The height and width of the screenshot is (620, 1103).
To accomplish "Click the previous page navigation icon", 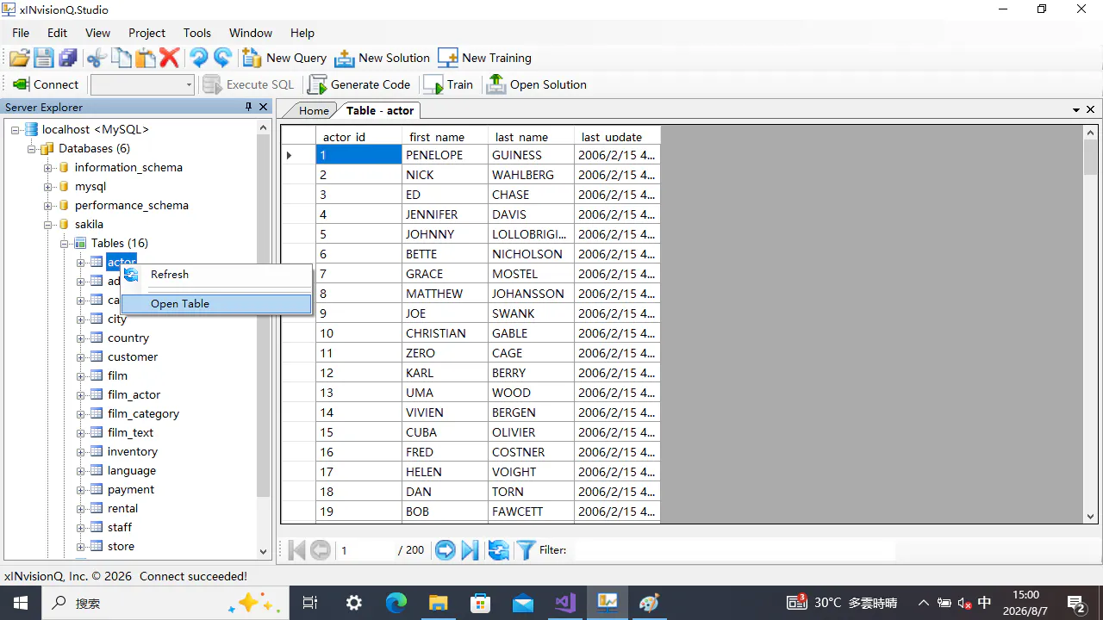I will coord(321,549).
